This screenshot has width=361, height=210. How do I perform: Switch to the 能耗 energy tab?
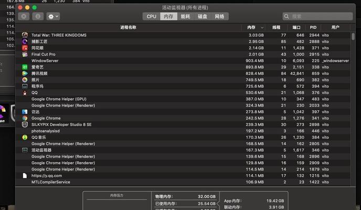[186, 16]
